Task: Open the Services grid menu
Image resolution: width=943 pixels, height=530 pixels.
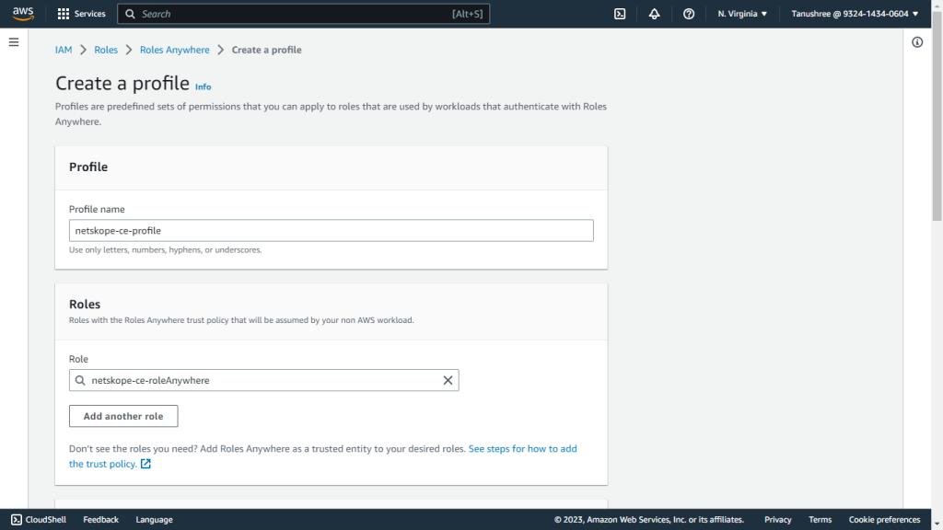Action: 64,13
